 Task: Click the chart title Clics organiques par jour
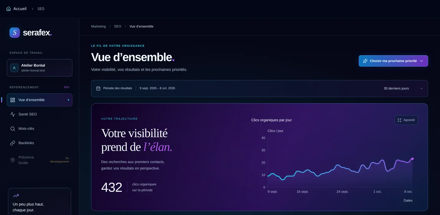(271, 120)
